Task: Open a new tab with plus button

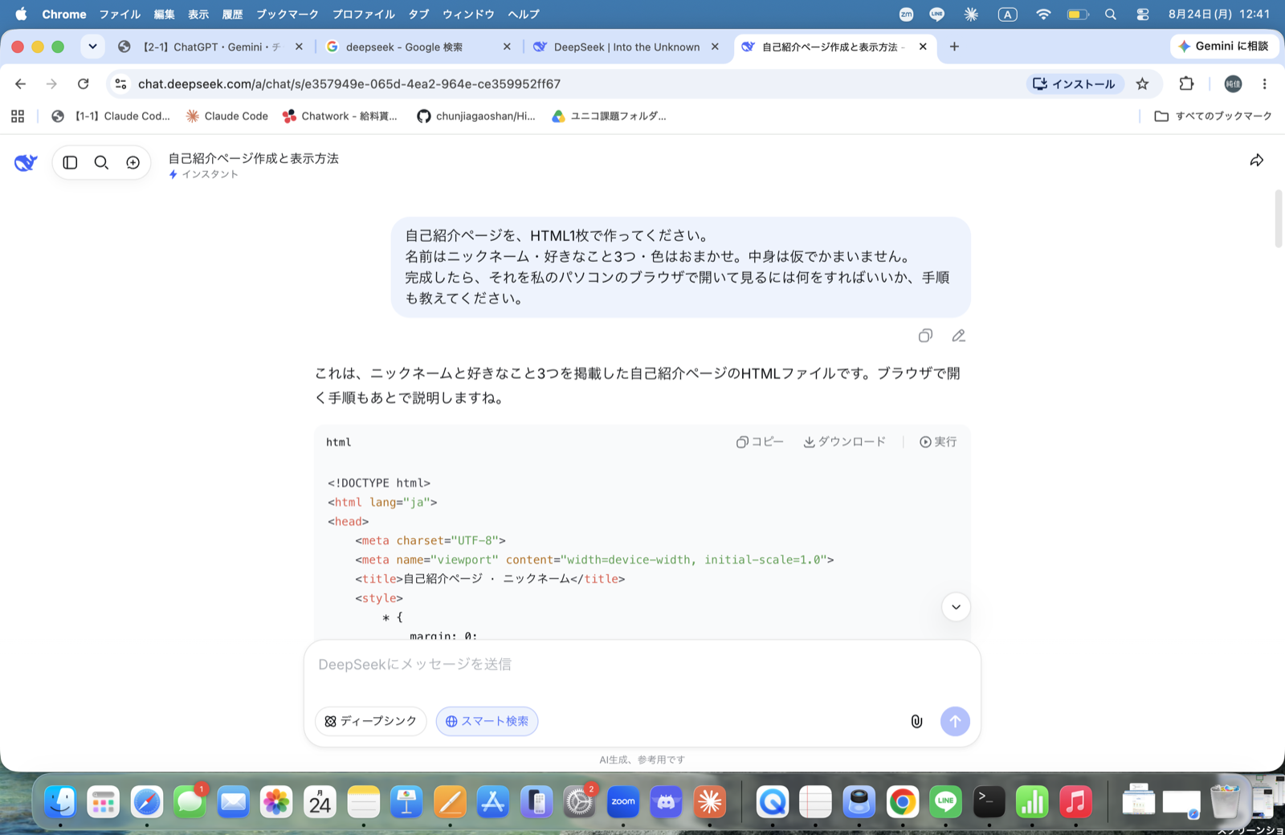Action: click(954, 47)
